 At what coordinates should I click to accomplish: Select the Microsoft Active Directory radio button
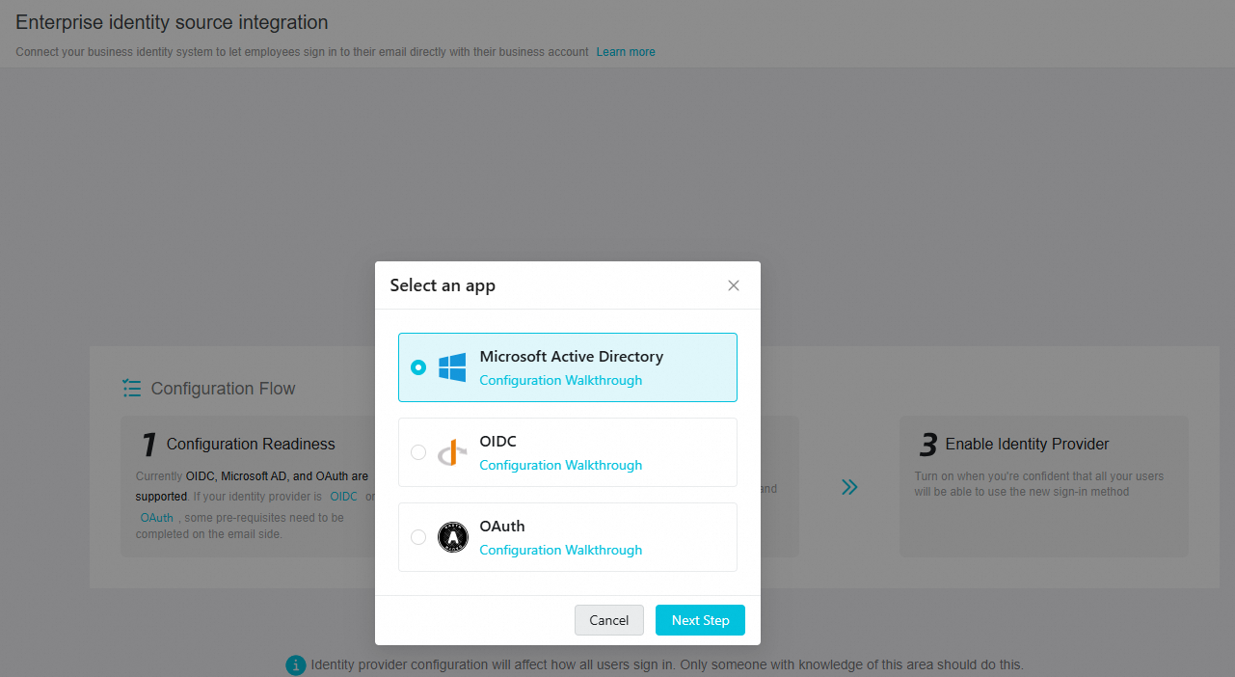click(418, 367)
